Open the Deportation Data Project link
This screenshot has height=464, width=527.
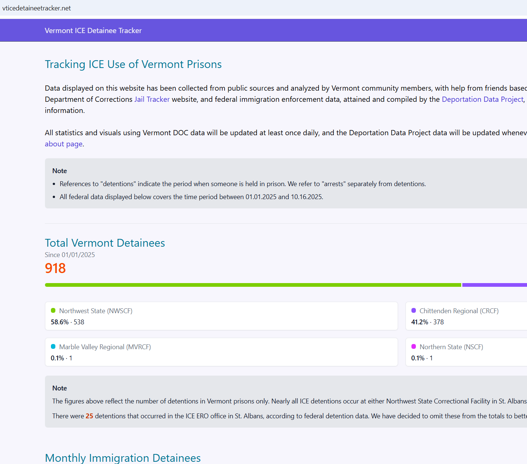coord(482,99)
